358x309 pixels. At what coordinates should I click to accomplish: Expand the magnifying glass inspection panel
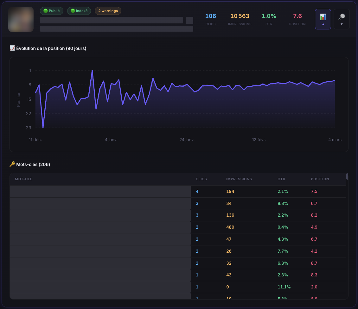342,19
